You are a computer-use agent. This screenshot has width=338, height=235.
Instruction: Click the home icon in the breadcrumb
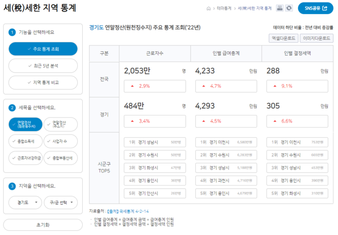[208, 9]
